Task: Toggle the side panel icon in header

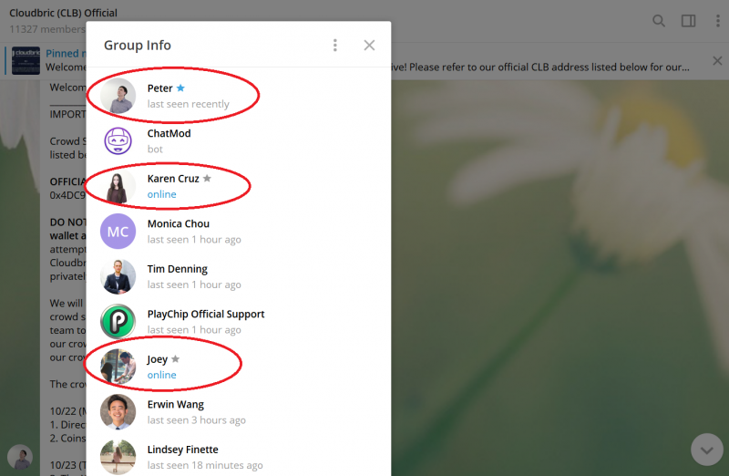Action: 688,21
